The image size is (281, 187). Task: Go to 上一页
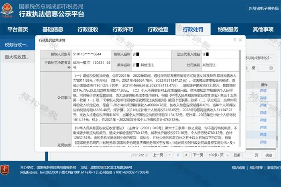tap(158, 155)
